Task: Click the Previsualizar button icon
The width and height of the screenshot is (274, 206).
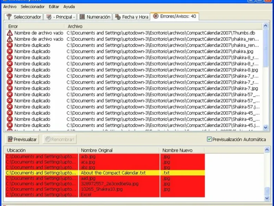Action: tap(10, 139)
